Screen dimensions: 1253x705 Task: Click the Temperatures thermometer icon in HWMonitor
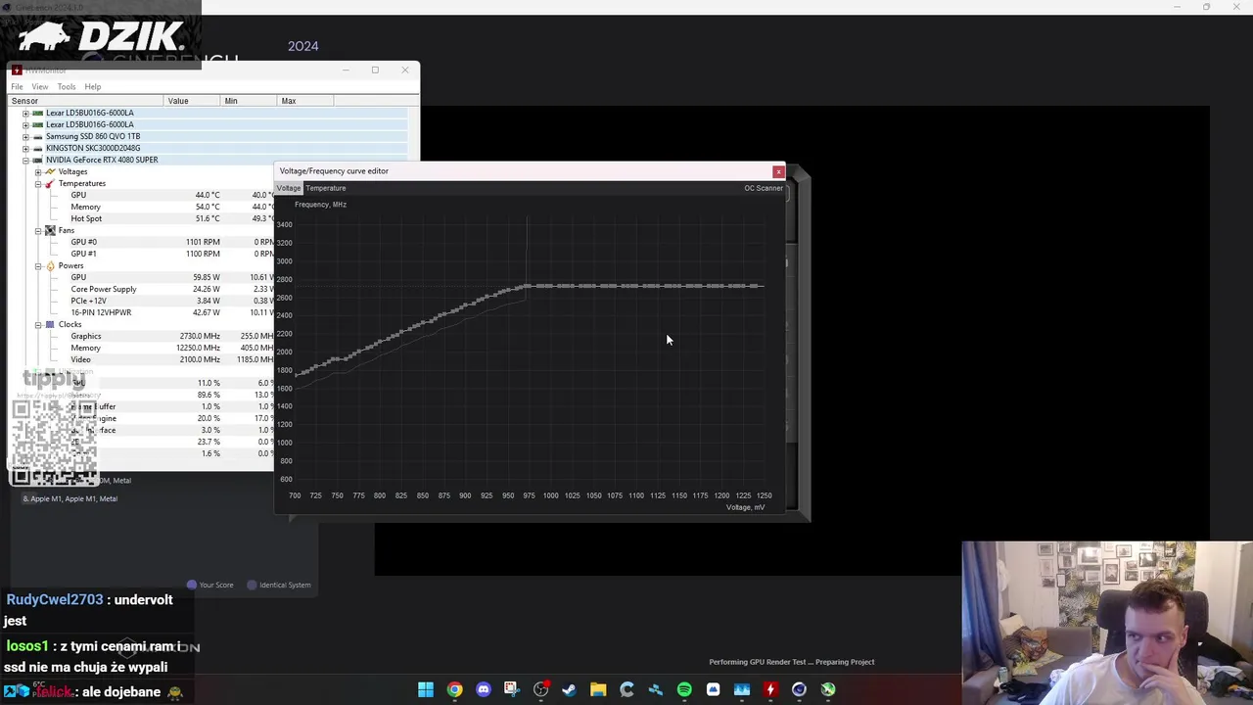(x=50, y=183)
